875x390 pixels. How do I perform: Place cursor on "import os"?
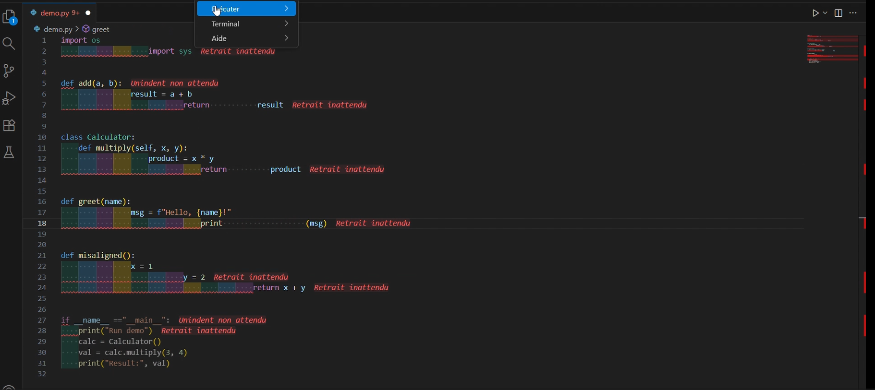tap(81, 41)
